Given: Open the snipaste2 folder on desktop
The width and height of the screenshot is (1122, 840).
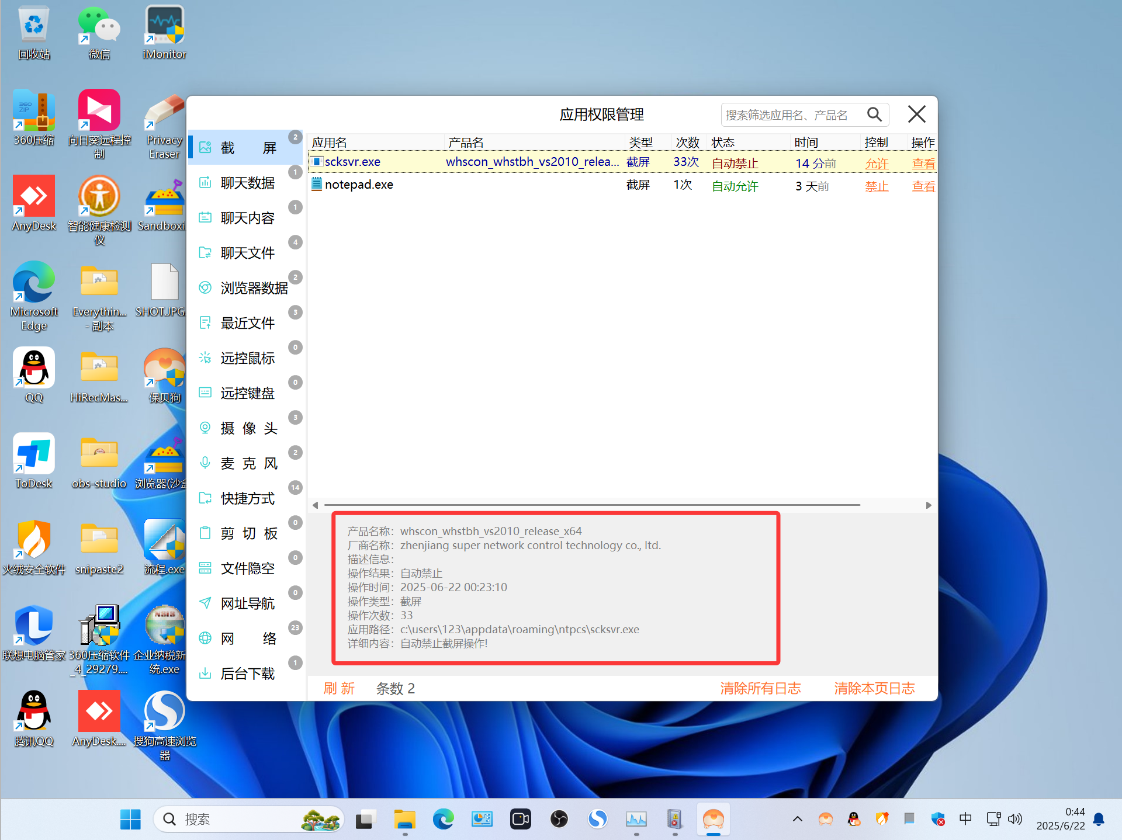Looking at the screenshot, I should click(x=99, y=548).
